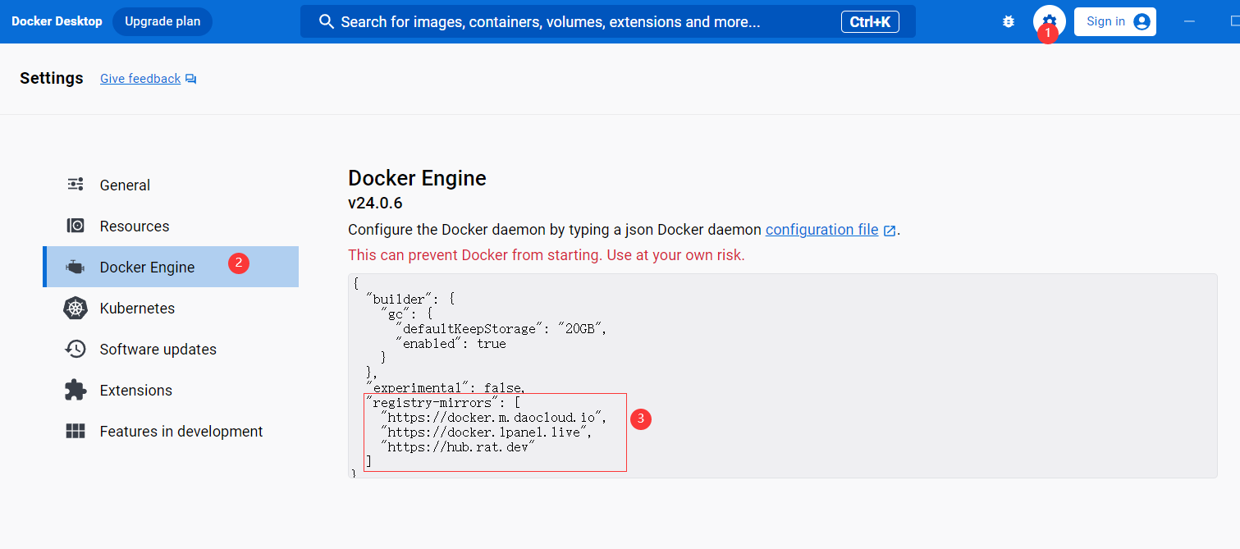Open Settings via the gear icon
This screenshot has height=549, width=1240.
pos(1049,21)
